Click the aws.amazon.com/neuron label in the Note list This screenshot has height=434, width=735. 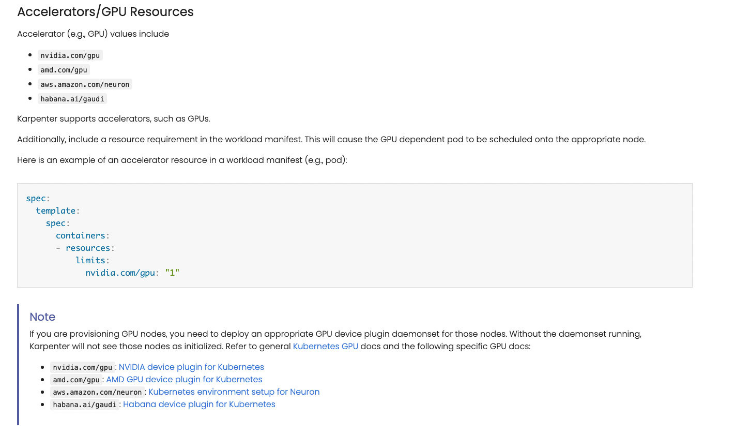(97, 392)
